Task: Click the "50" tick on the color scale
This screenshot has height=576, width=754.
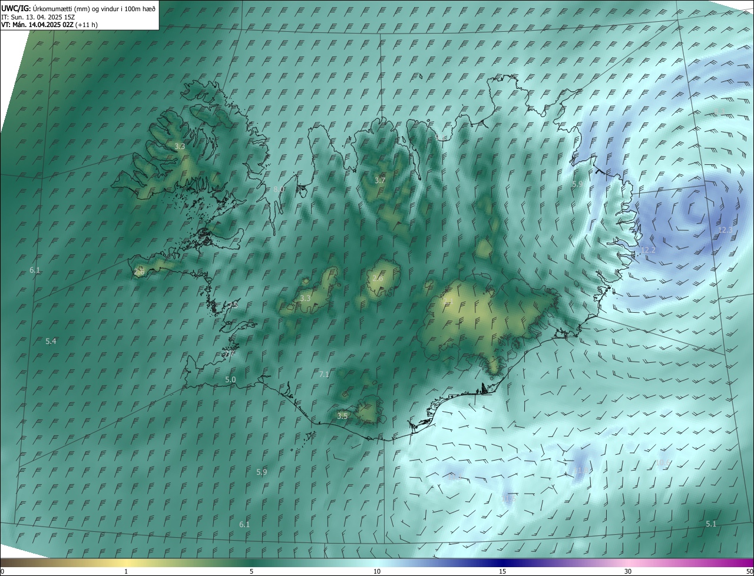Action: (x=749, y=571)
